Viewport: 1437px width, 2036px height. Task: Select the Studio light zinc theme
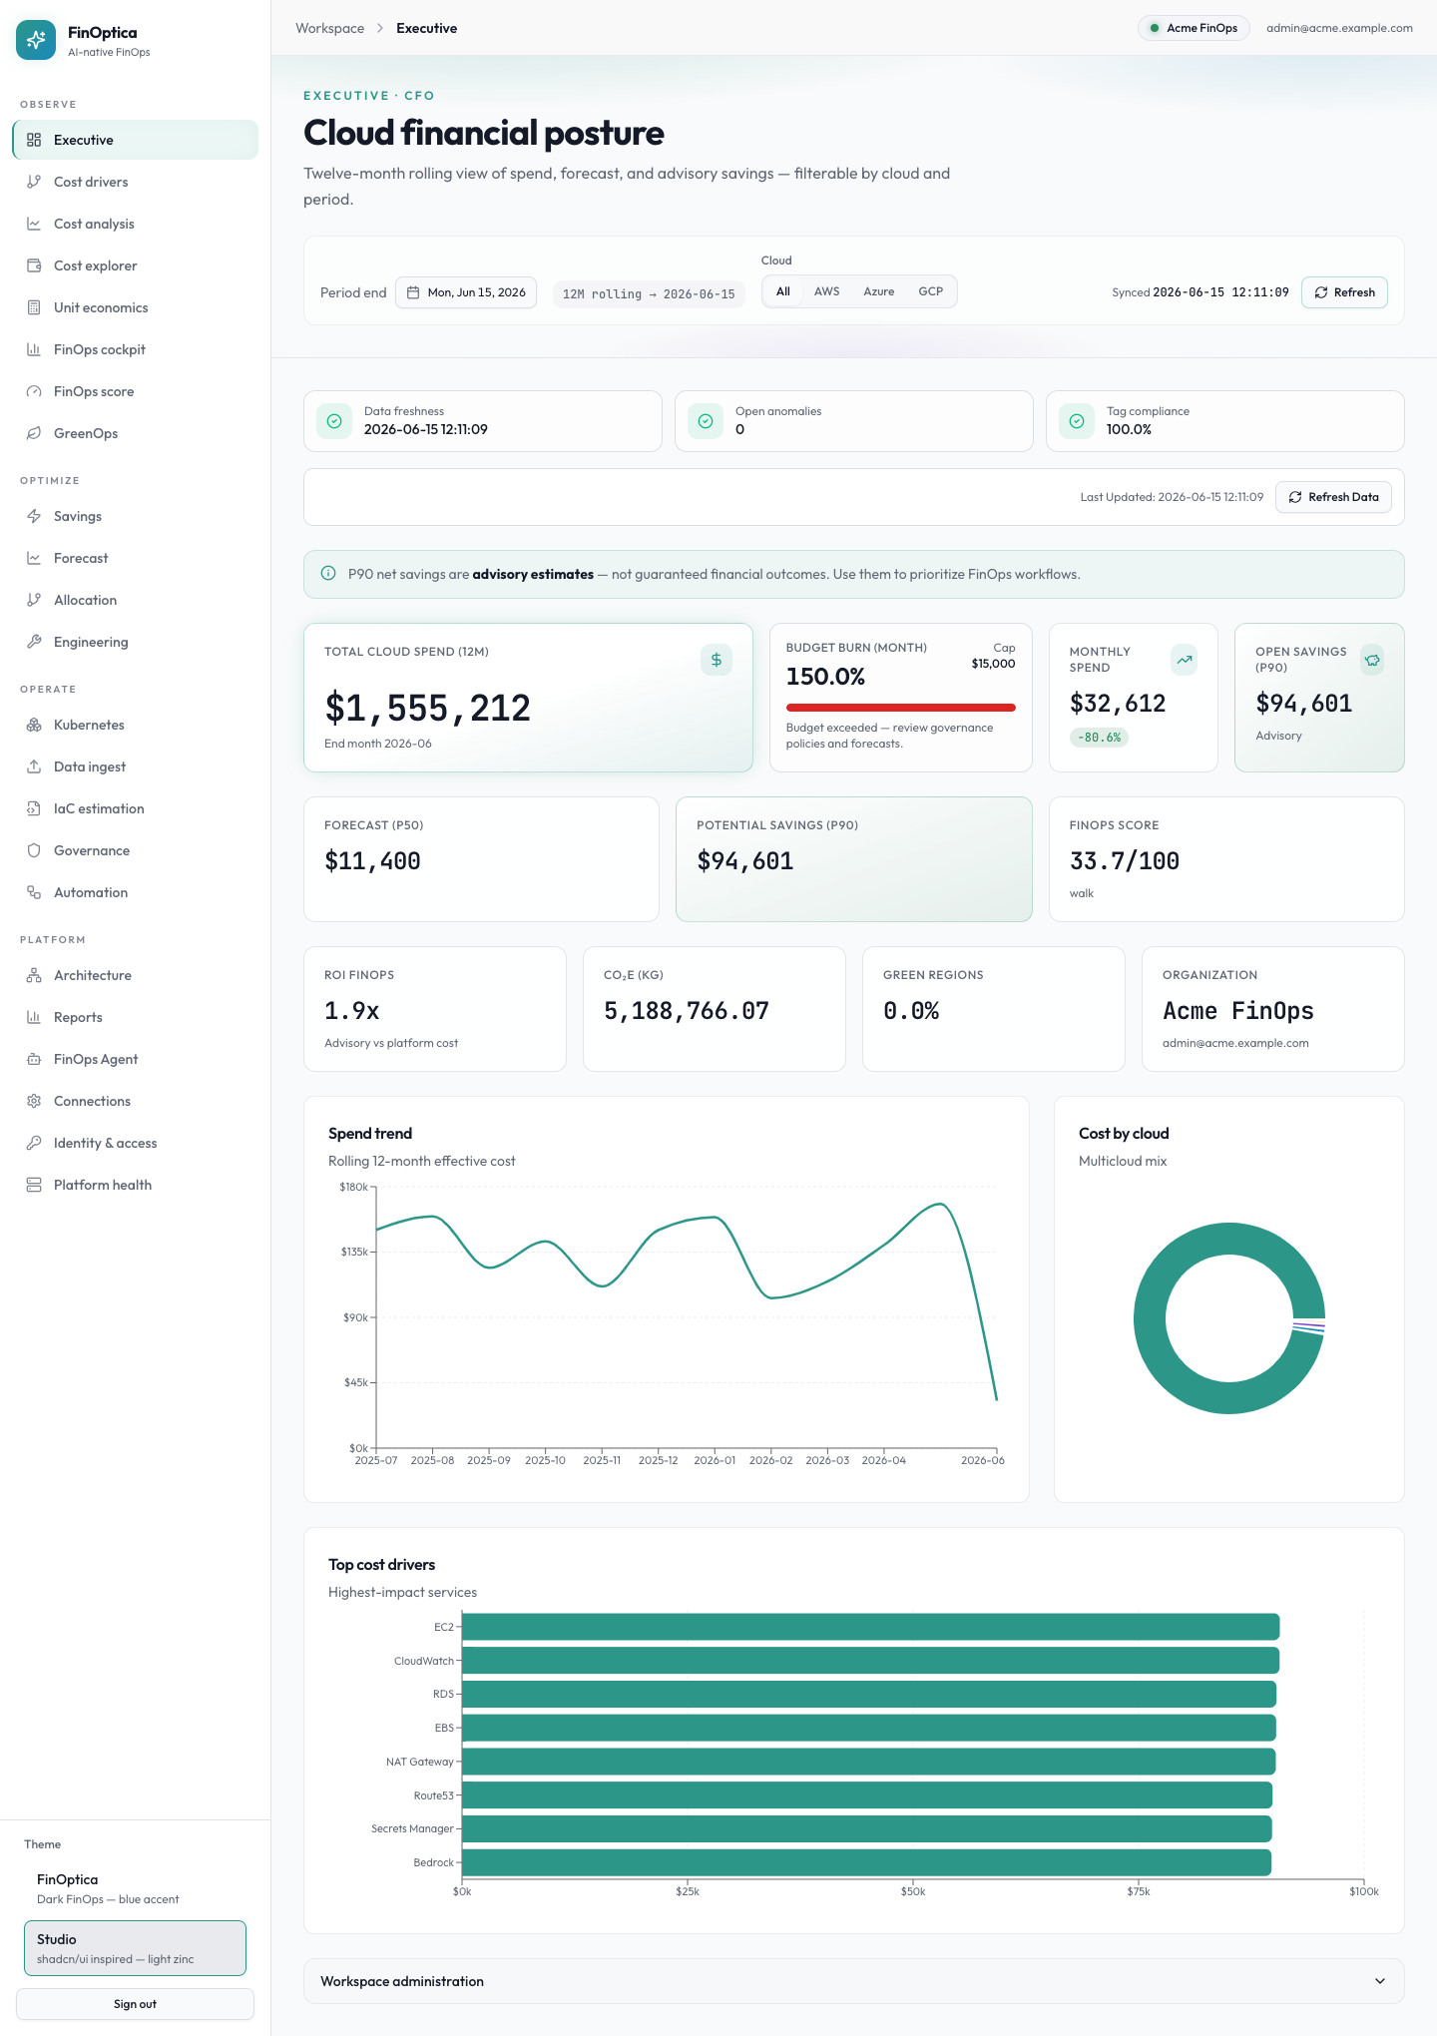pos(135,1948)
